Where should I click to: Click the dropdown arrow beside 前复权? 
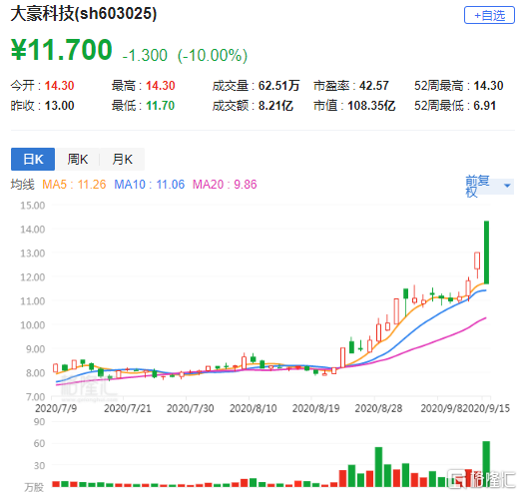(507, 186)
